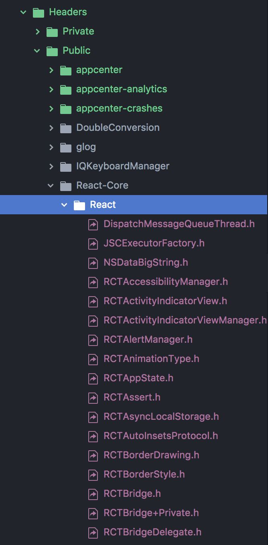Viewport: 268px width, 545px height.
Task: Expand the appcenter folder chevron
Action: tap(51, 70)
